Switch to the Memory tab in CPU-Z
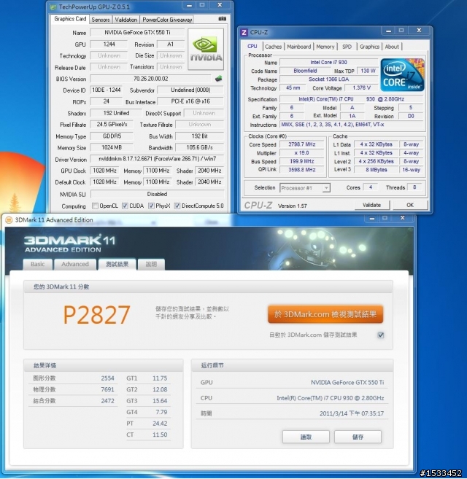This screenshot has height=479, width=467. [x=325, y=47]
